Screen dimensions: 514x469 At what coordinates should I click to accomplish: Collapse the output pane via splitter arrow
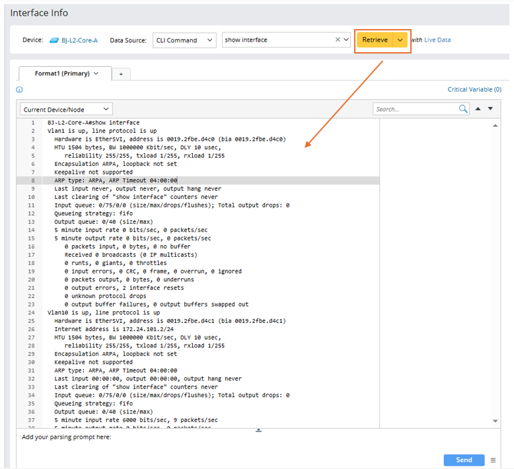pyautogui.click(x=258, y=430)
